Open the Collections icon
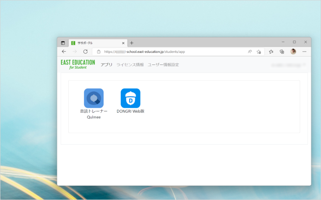 click(x=282, y=52)
